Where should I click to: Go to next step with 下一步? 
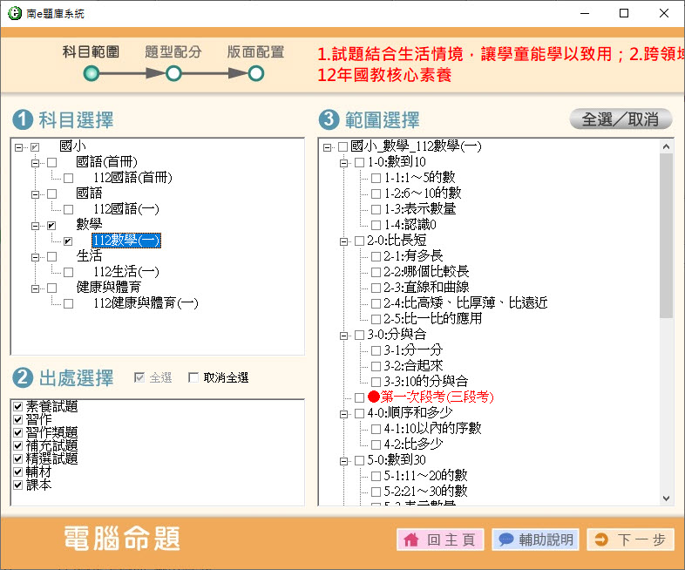pos(630,539)
